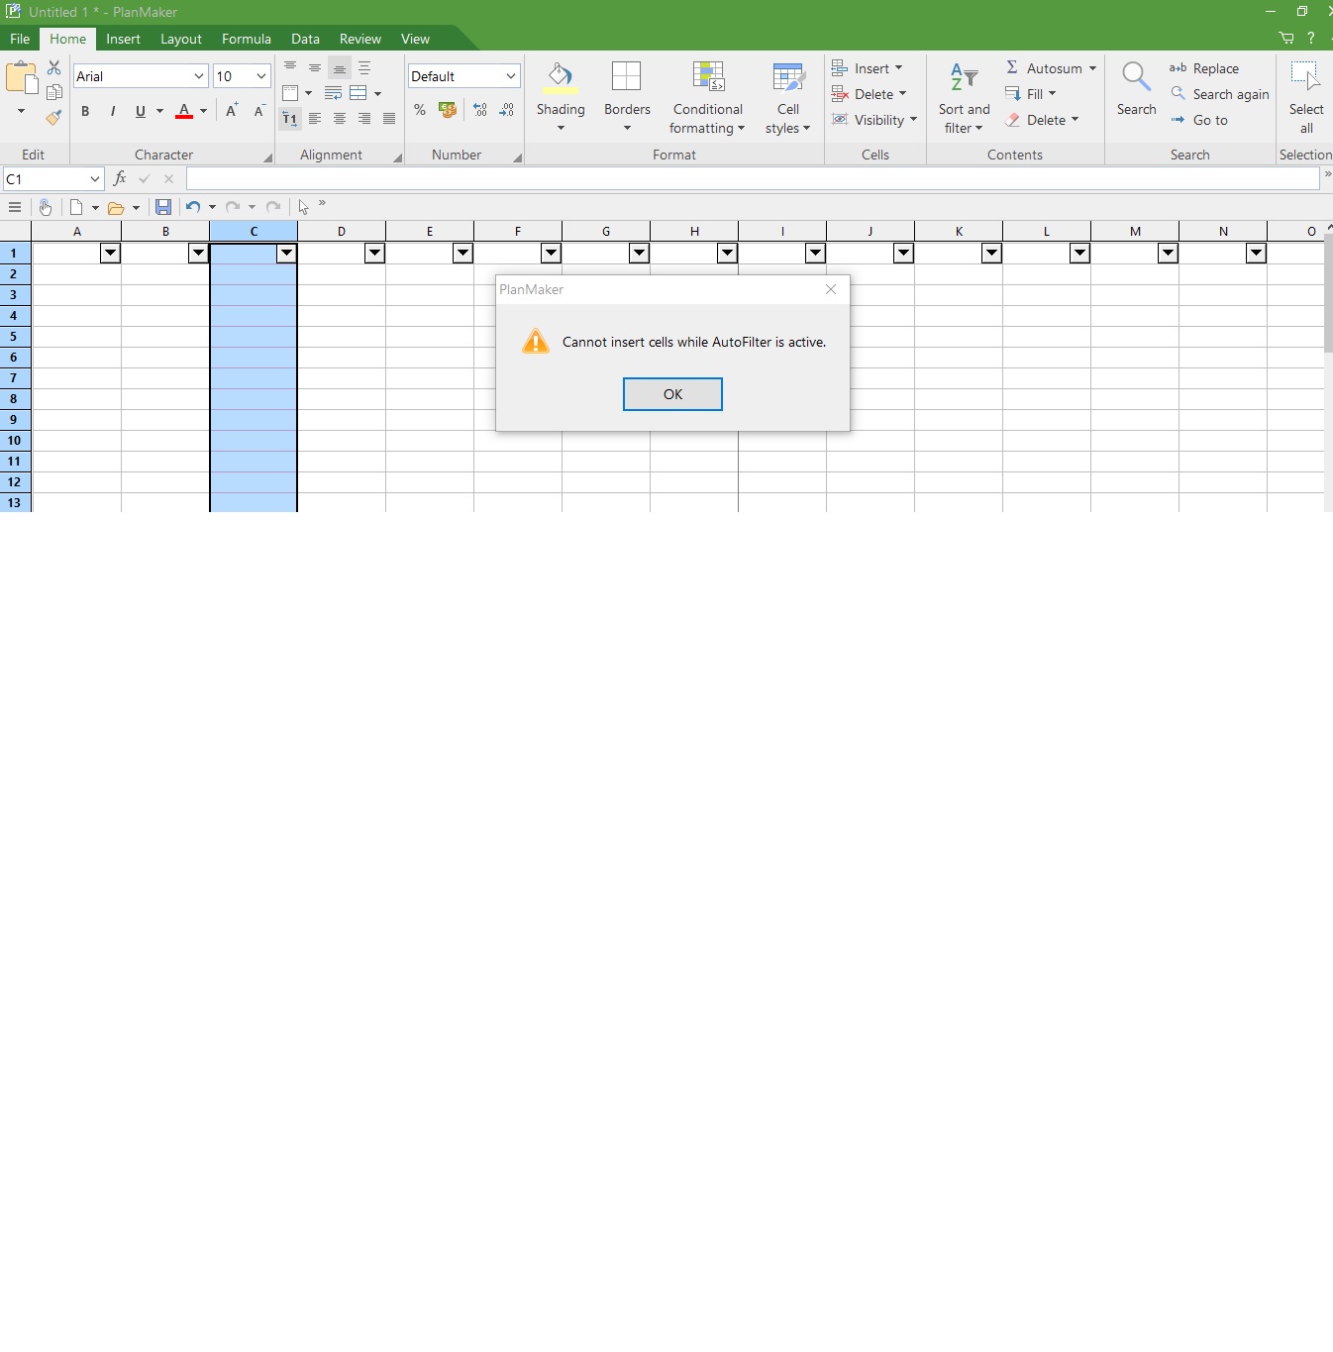
Task: Toggle italic formatting
Action: point(113,111)
